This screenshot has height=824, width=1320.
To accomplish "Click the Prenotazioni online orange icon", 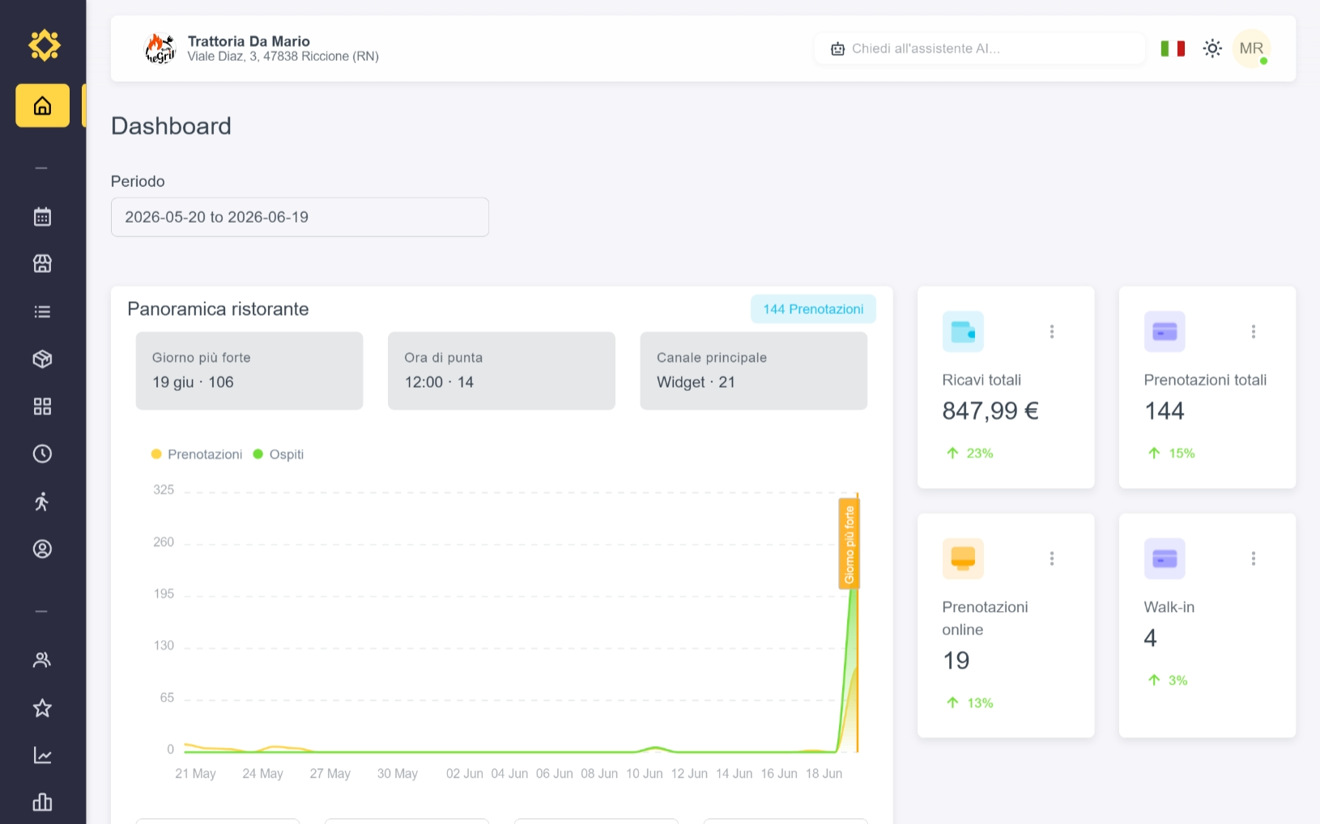I will point(963,559).
